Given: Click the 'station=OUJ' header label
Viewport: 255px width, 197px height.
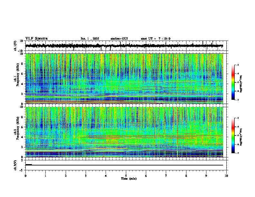Looking at the screenshot, I should 119,39.
